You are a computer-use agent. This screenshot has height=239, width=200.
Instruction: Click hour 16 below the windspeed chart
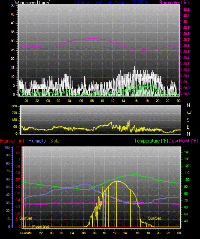[136, 101]
